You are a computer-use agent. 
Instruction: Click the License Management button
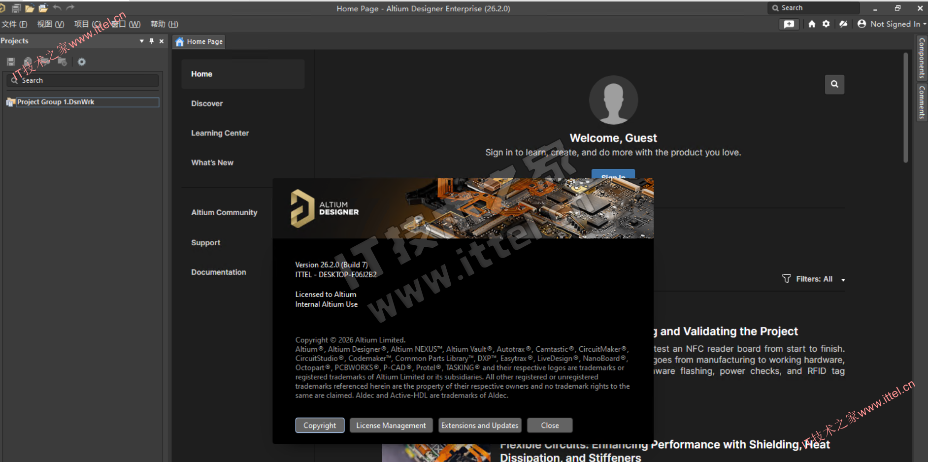tap(391, 426)
